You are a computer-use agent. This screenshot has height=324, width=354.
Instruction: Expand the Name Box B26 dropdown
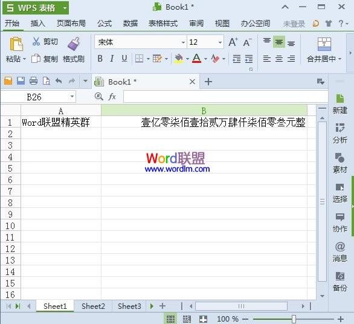point(72,97)
